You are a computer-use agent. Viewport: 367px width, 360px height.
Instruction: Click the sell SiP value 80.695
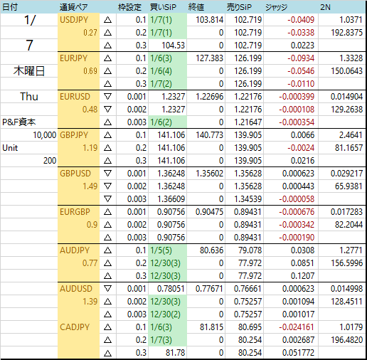click(x=250, y=327)
